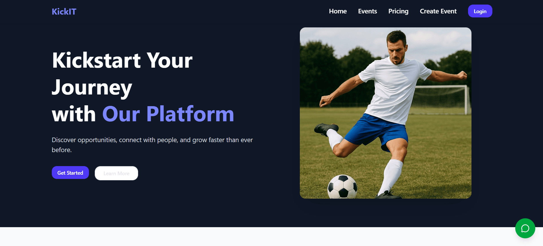
Task: Go to the Home nav item
Action: click(x=338, y=11)
